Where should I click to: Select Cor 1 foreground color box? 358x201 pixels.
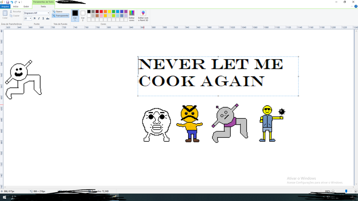click(x=75, y=15)
